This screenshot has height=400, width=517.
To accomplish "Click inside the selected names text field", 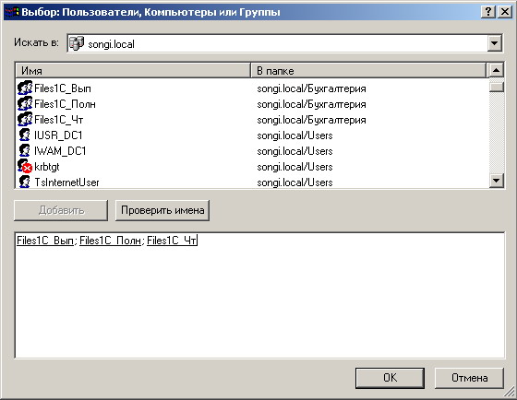I will 259,295.
